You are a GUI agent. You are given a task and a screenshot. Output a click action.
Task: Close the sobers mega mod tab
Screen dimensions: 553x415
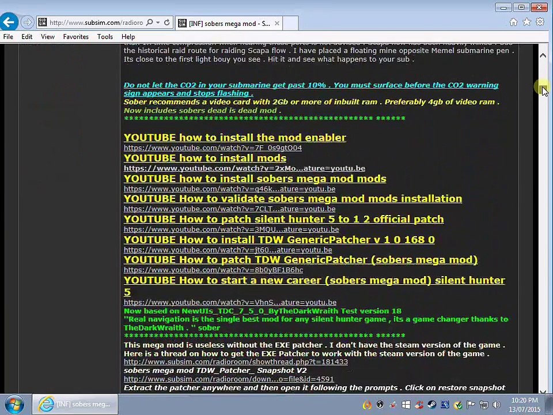[x=277, y=23]
